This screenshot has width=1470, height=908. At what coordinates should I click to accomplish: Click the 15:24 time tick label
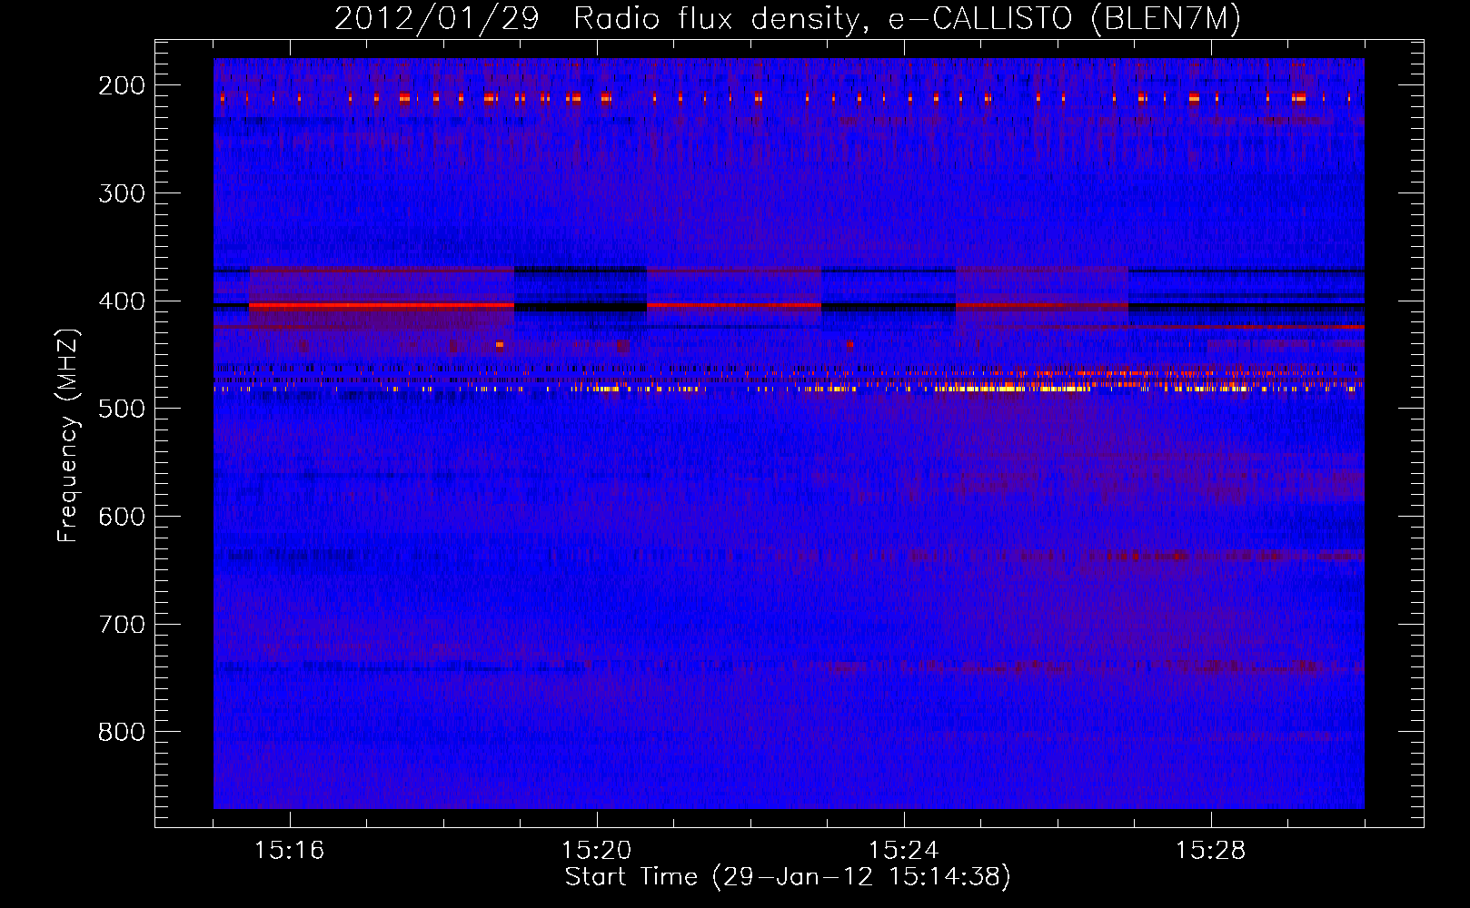(904, 851)
